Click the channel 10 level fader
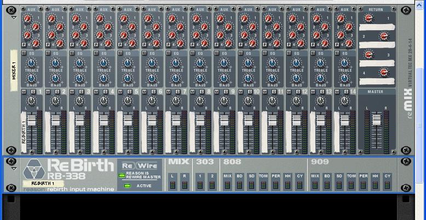The height and width of the screenshot is (220, 426). tap(249, 120)
